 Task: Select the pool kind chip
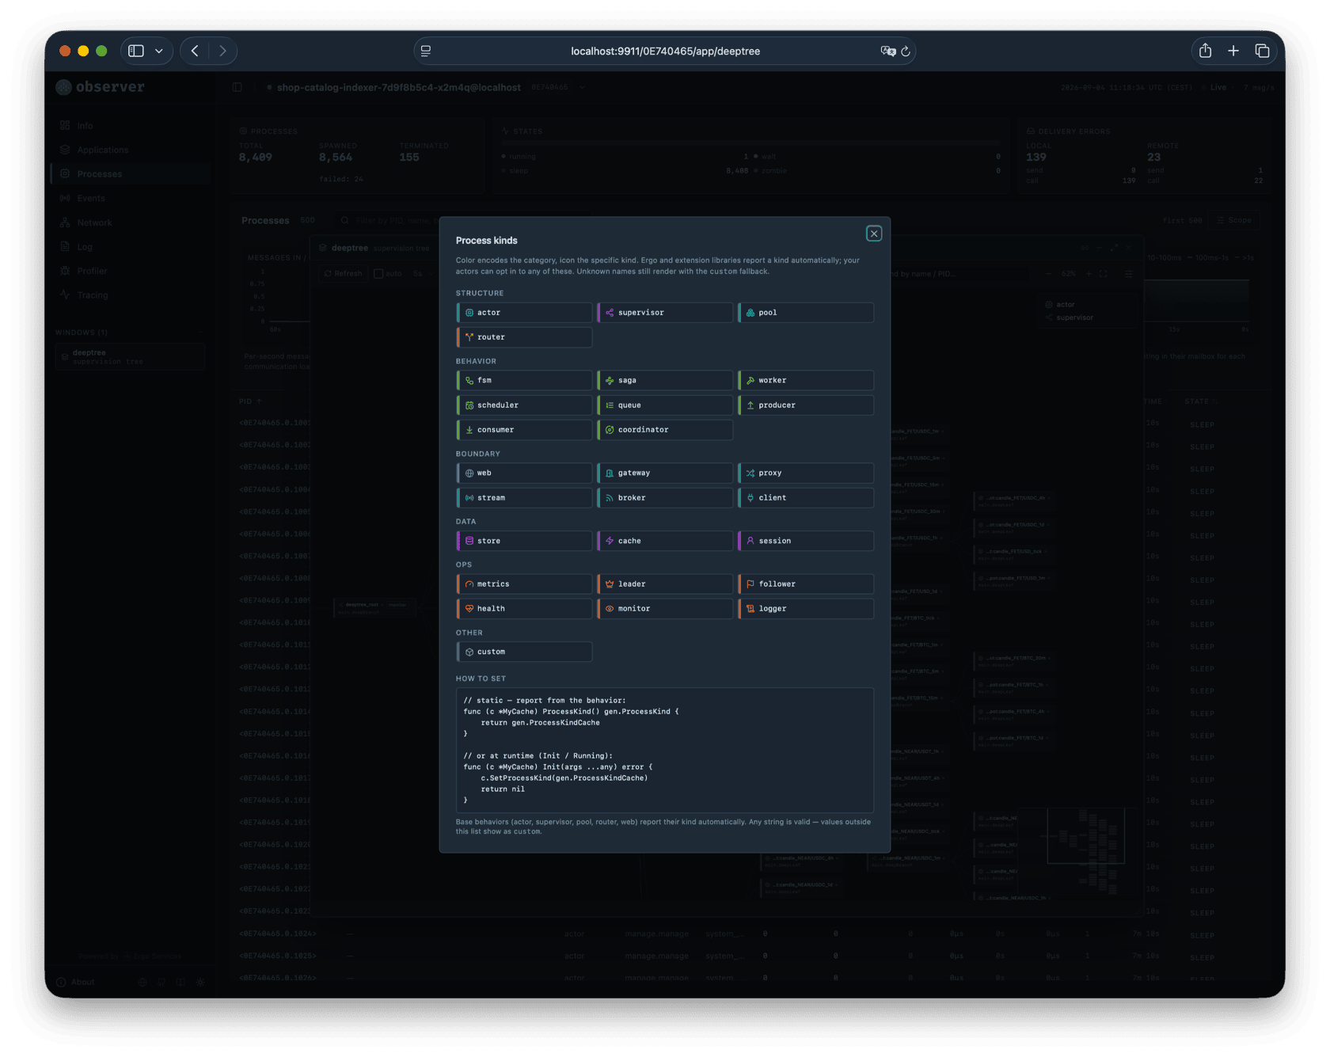click(x=806, y=313)
